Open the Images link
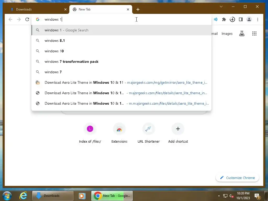Viewport: 268px width, 201px height. coord(227,34)
